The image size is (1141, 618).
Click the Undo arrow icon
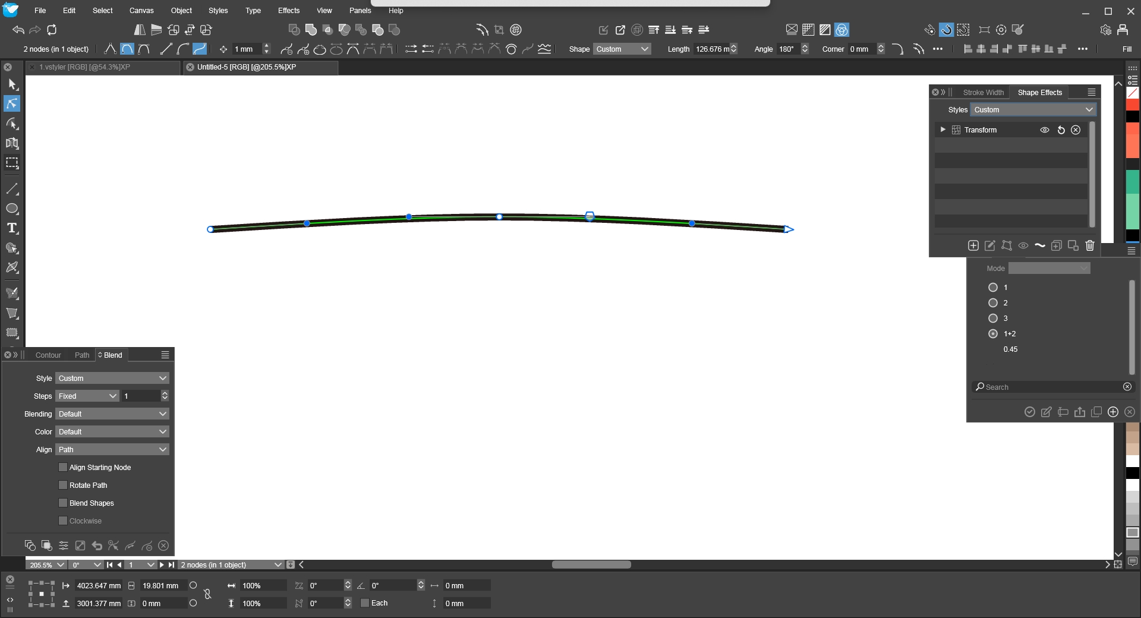18,30
